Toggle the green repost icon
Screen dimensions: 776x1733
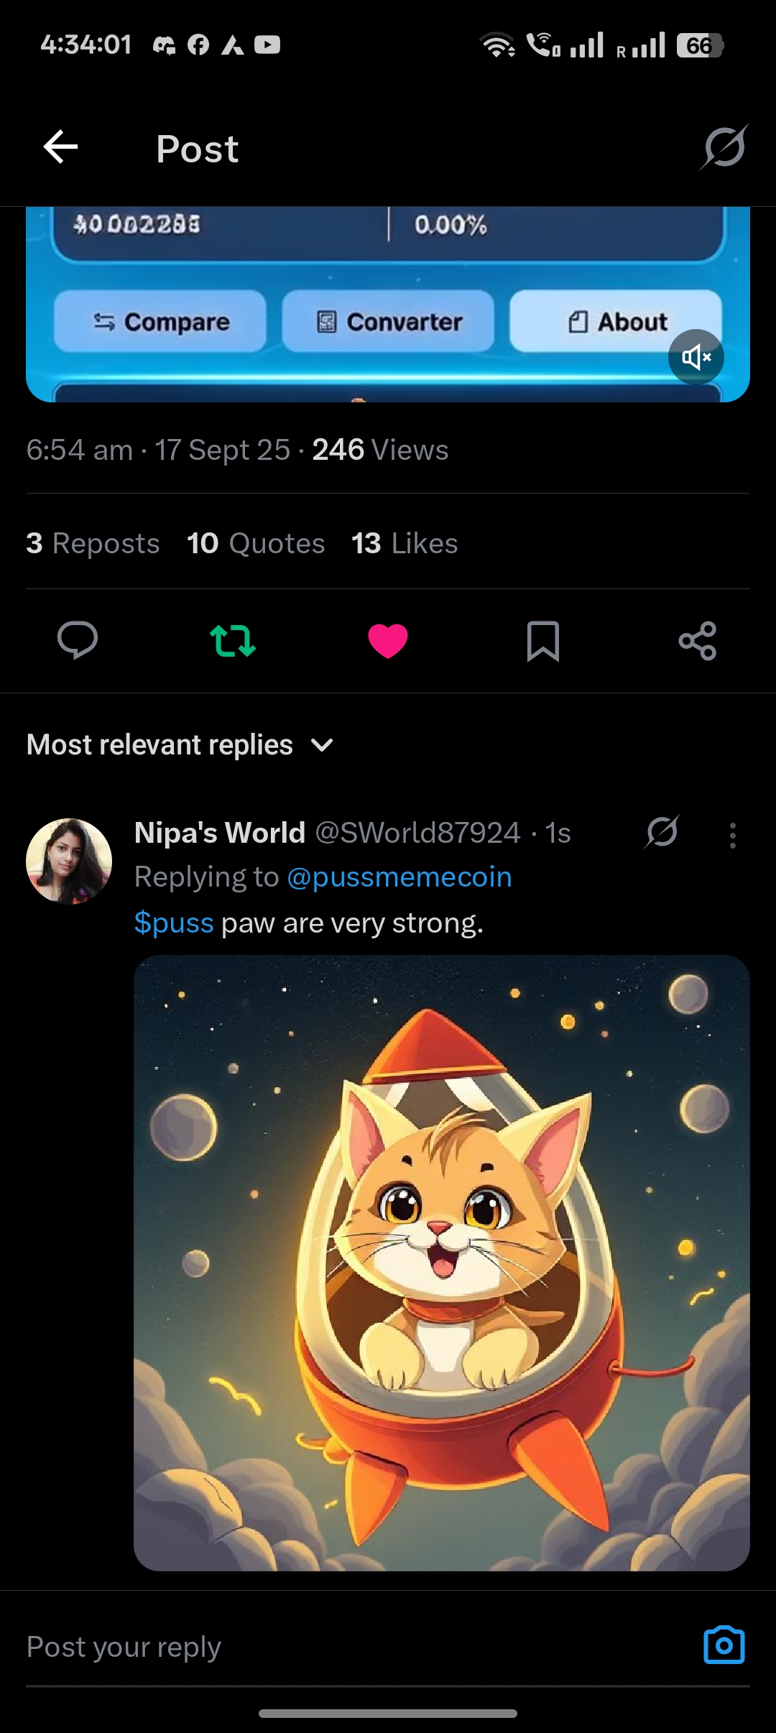(233, 640)
